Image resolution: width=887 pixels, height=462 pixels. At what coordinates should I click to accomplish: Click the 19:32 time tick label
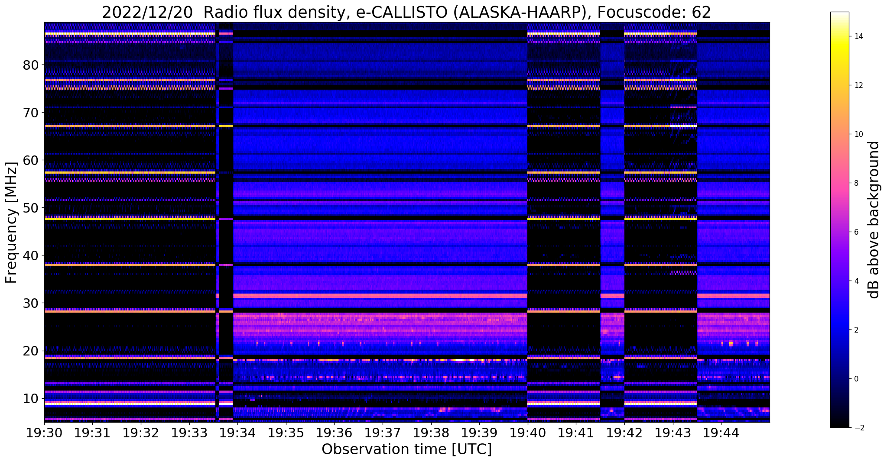[x=141, y=433]
